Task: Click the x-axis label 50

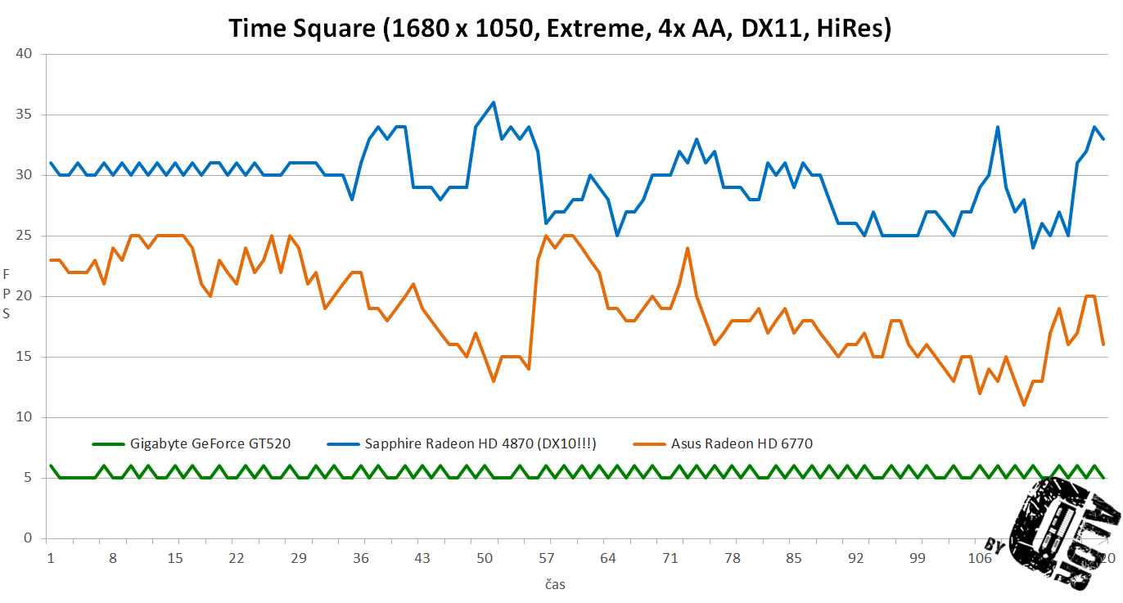Action: click(x=485, y=558)
